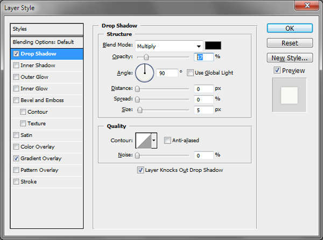Click the Angle value field
Screen dimensions: 323x240
pos(167,73)
